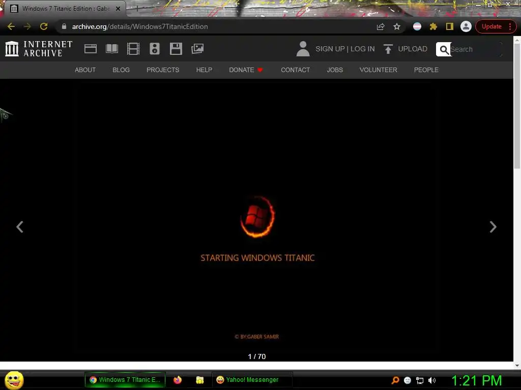
Task: Open the VOLUNTEER menu item
Action: [378, 70]
